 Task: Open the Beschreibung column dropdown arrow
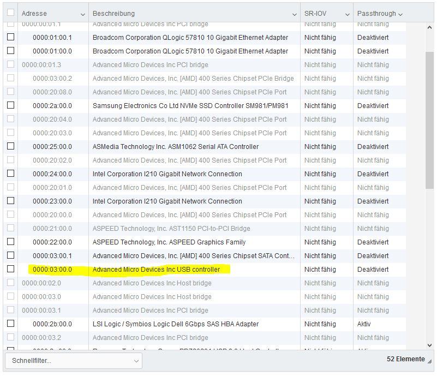point(294,14)
